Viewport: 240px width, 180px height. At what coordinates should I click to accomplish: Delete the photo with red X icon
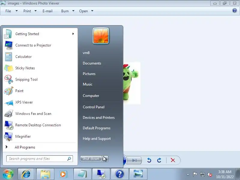pos(173,160)
